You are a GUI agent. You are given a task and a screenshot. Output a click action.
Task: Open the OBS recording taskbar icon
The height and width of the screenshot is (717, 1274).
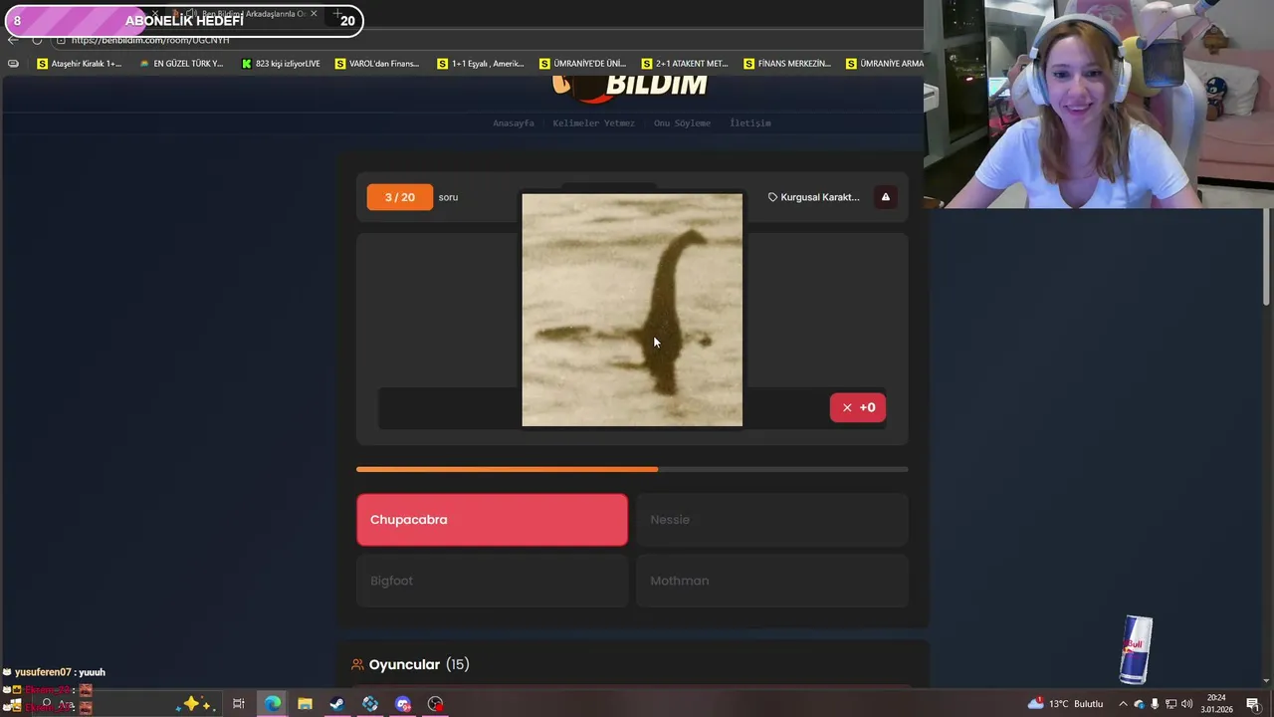[436, 703]
